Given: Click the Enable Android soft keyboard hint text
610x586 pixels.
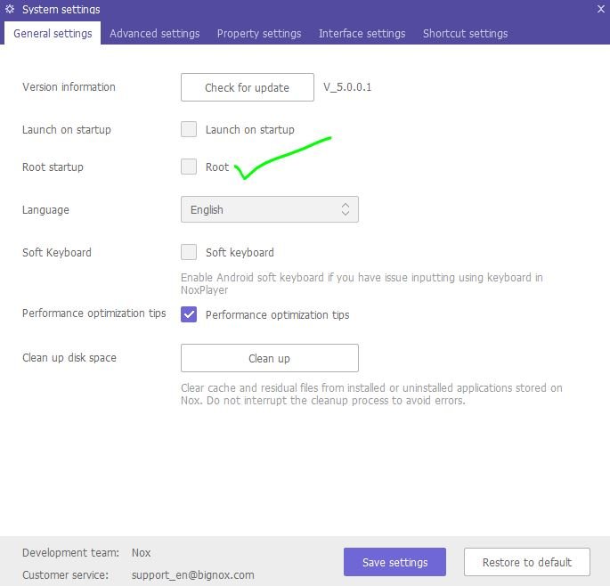Looking at the screenshot, I should pyautogui.click(x=362, y=284).
